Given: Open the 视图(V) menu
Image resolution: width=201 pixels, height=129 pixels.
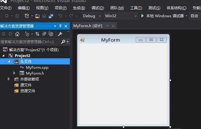Looking at the screenshot, I should click(x=42, y=8).
